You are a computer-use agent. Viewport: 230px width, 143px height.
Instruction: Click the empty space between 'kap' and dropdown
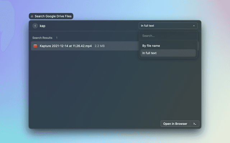(x=93, y=26)
